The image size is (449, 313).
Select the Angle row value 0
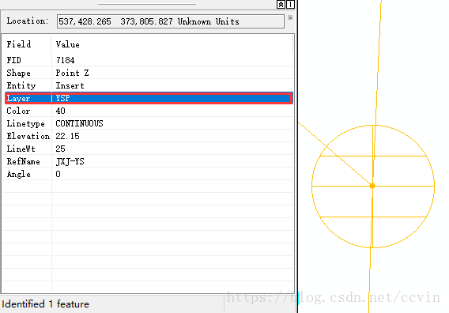58,174
